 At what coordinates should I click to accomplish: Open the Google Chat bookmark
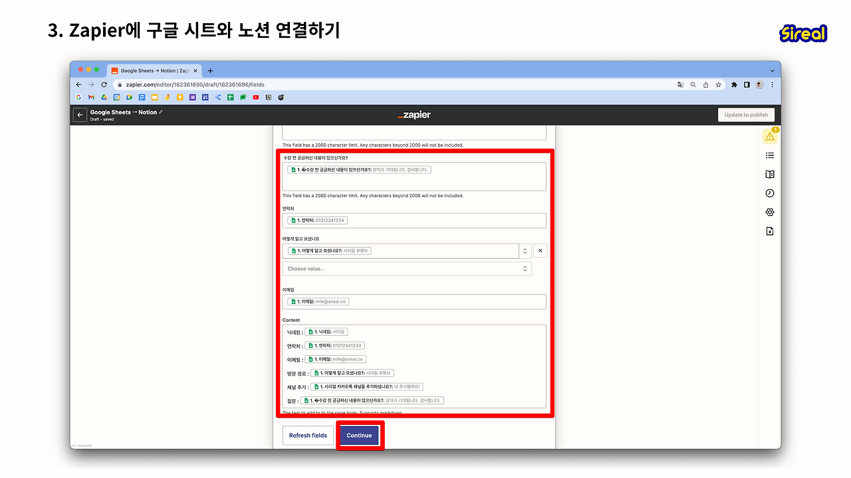(x=243, y=97)
